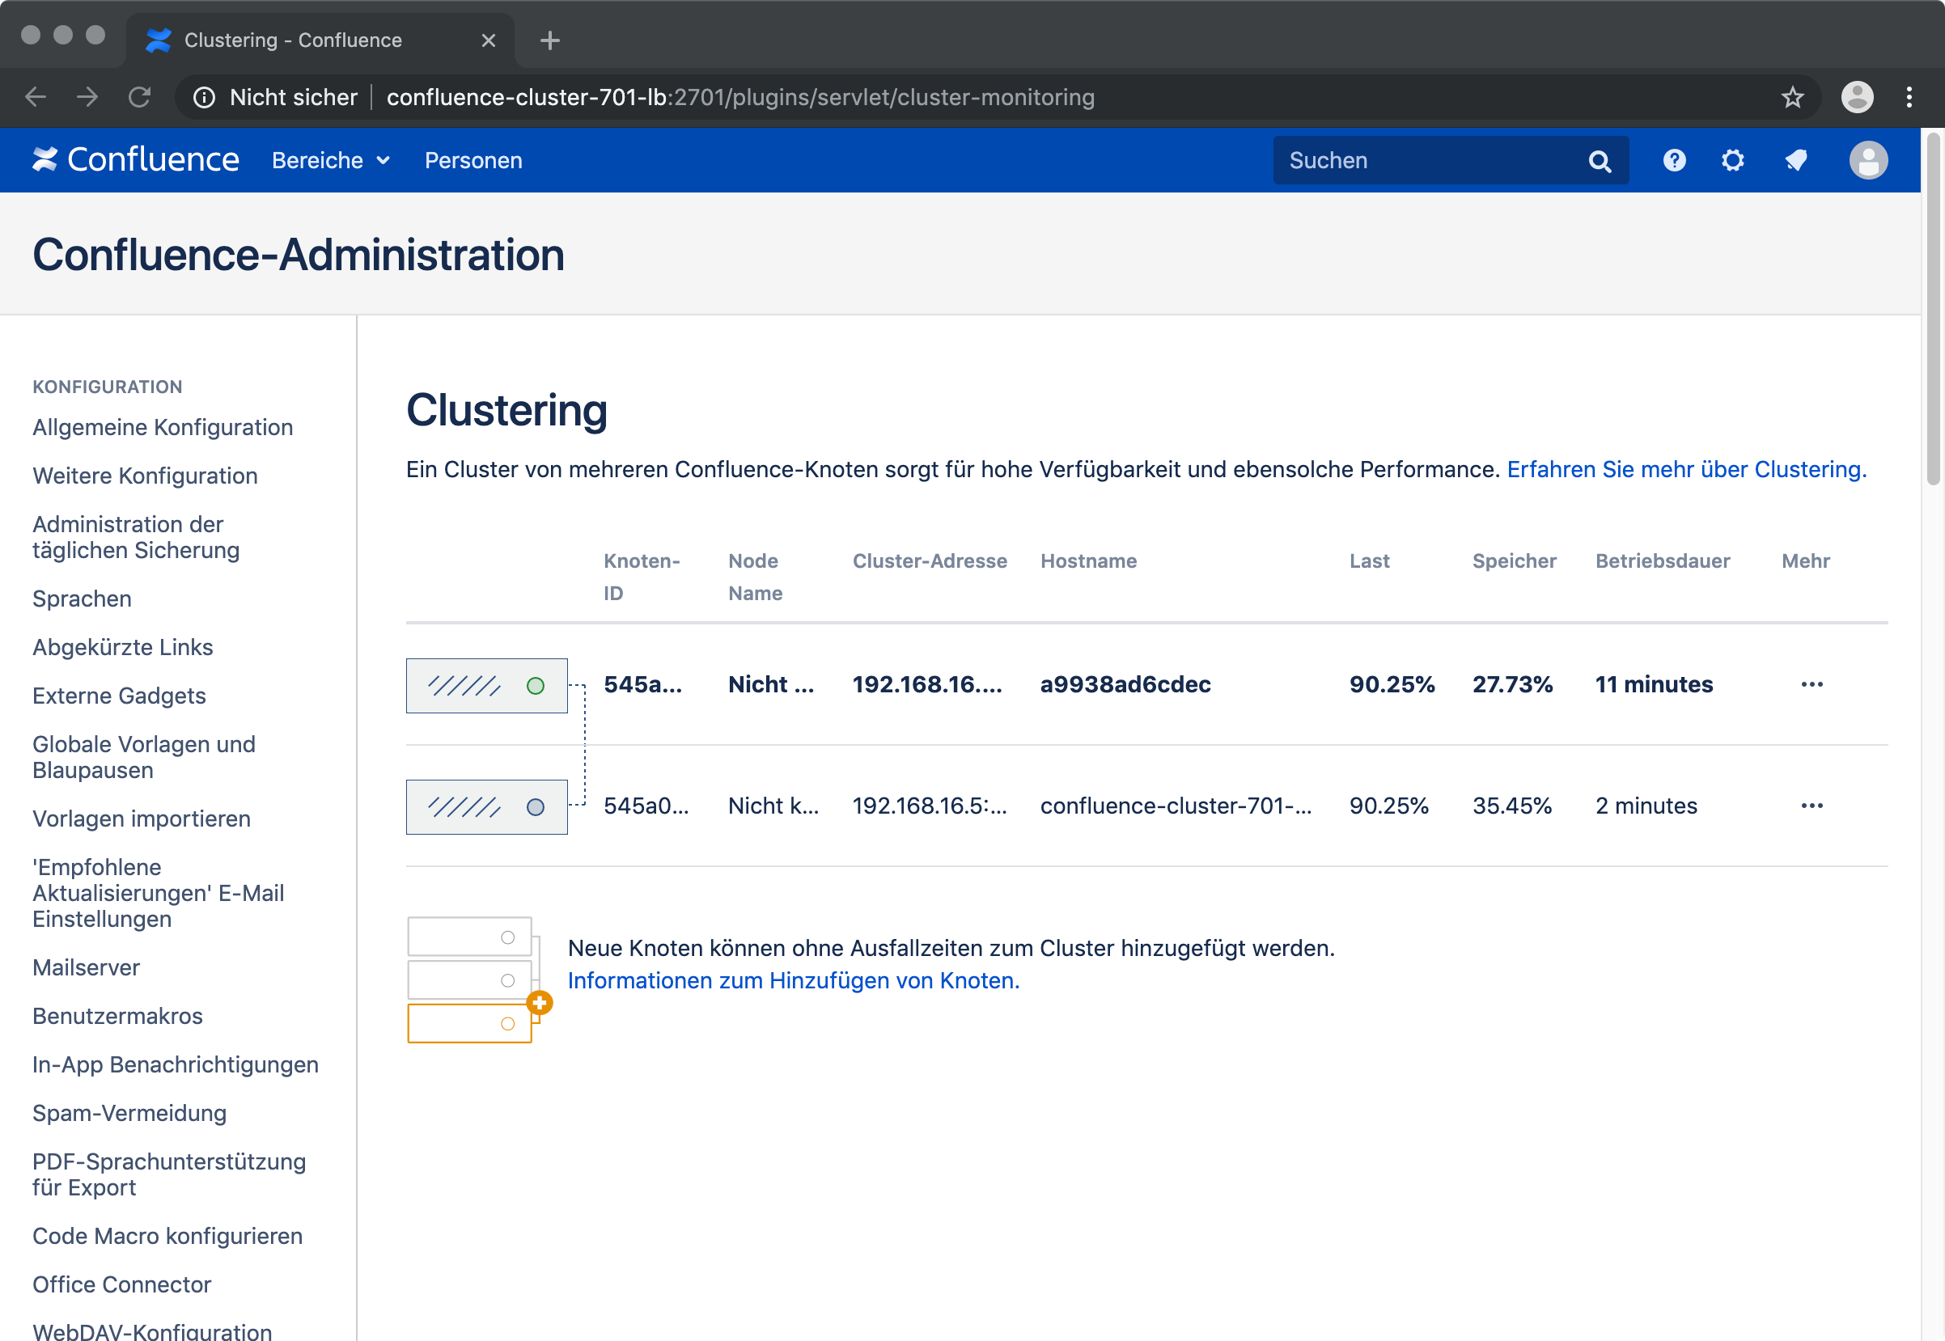Open Erfahren Sie mehr über Clustering link
This screenshot has width=1945, height=1341.
coord(1686,469)
